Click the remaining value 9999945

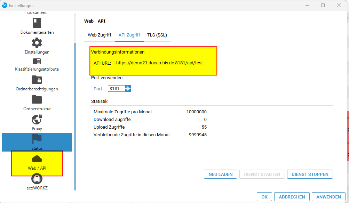(x=198, y=135)
